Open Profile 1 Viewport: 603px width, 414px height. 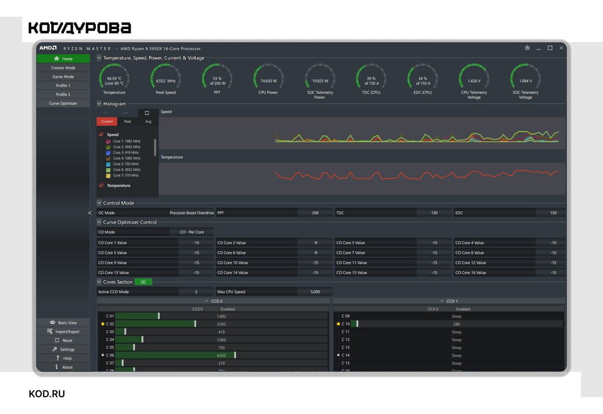[x=63, y=86]
